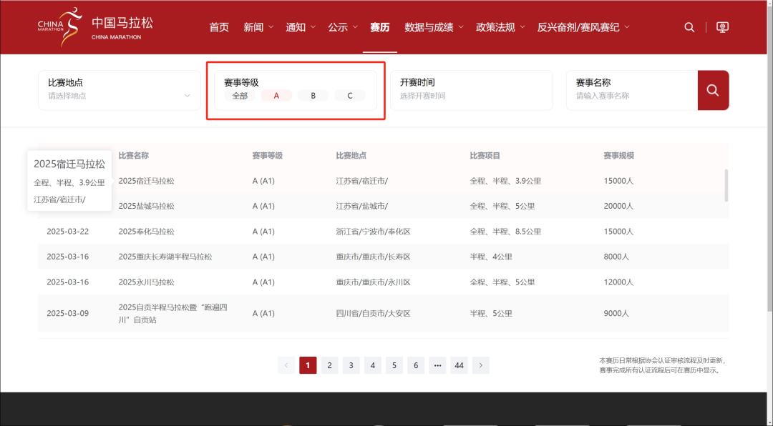773x426 pixels.
Task: Go to page 2
Action: pos(329,365)
